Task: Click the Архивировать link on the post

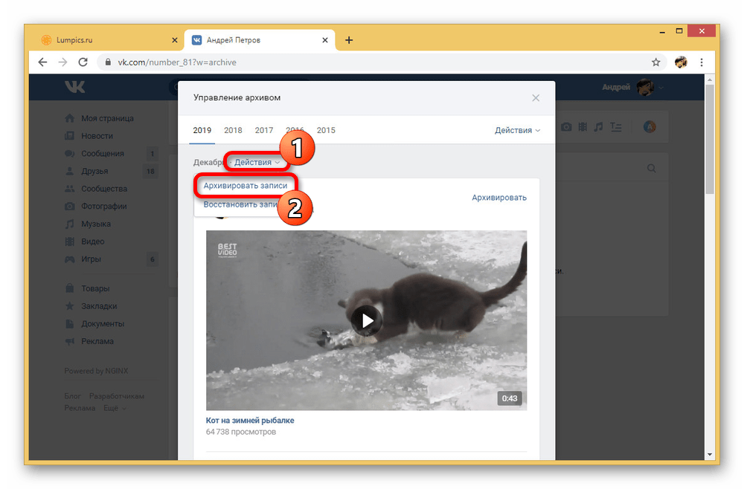Action: tap(498, 198)
